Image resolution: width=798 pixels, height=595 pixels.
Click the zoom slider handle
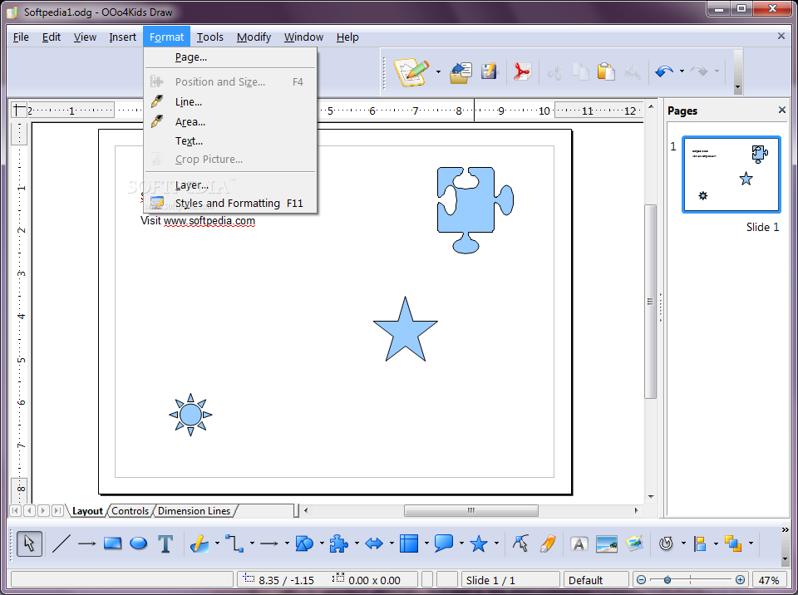point(667,580)
